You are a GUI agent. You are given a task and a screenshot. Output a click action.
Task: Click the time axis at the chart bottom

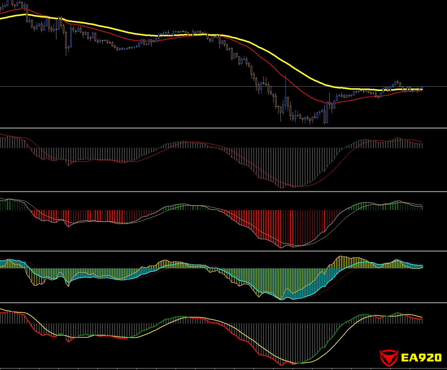click(213, 369)
